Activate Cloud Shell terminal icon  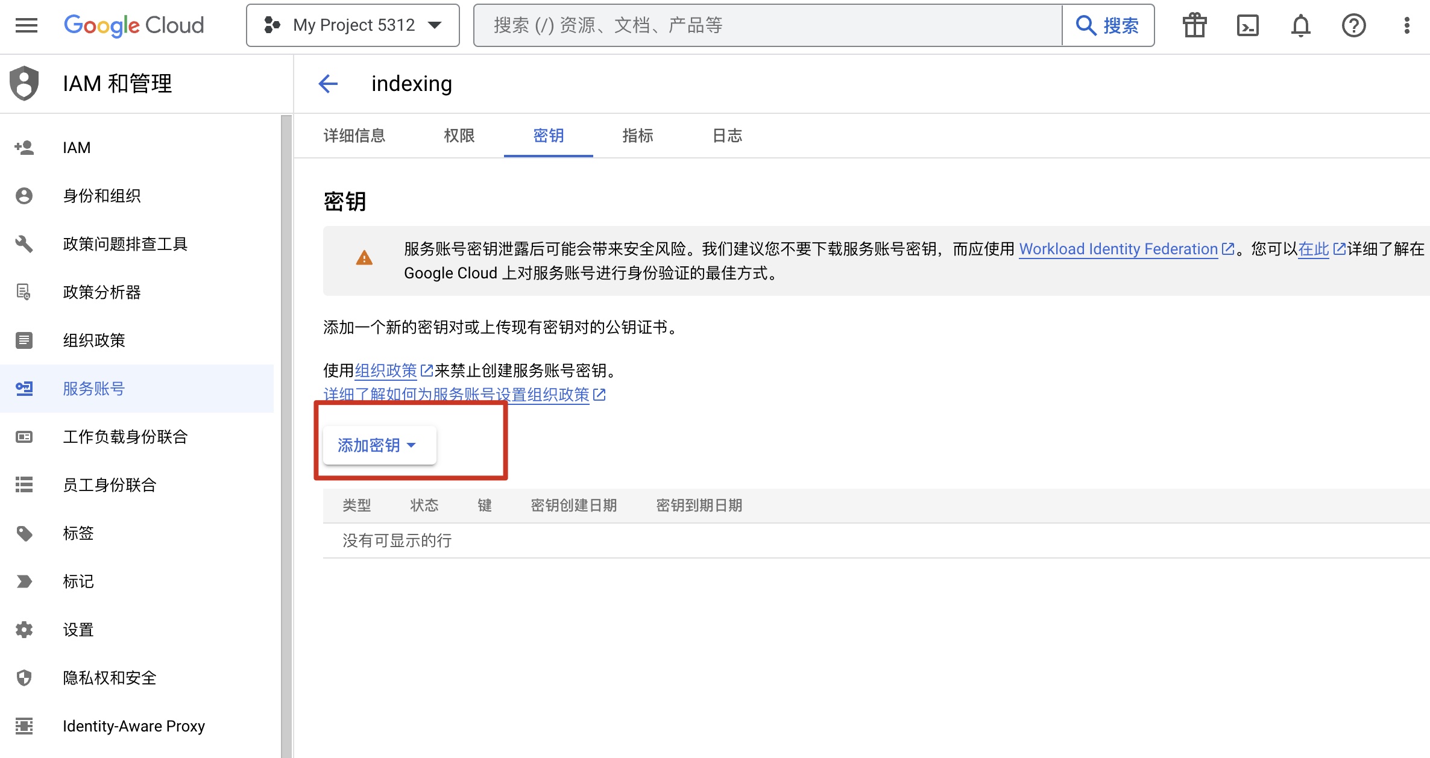pyautogui.click(x=1247, y=25)
